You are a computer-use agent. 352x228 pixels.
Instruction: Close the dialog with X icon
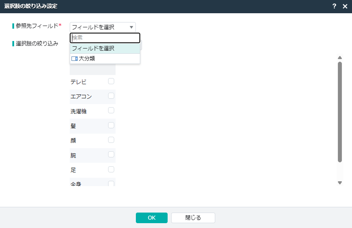pos(345,6)
